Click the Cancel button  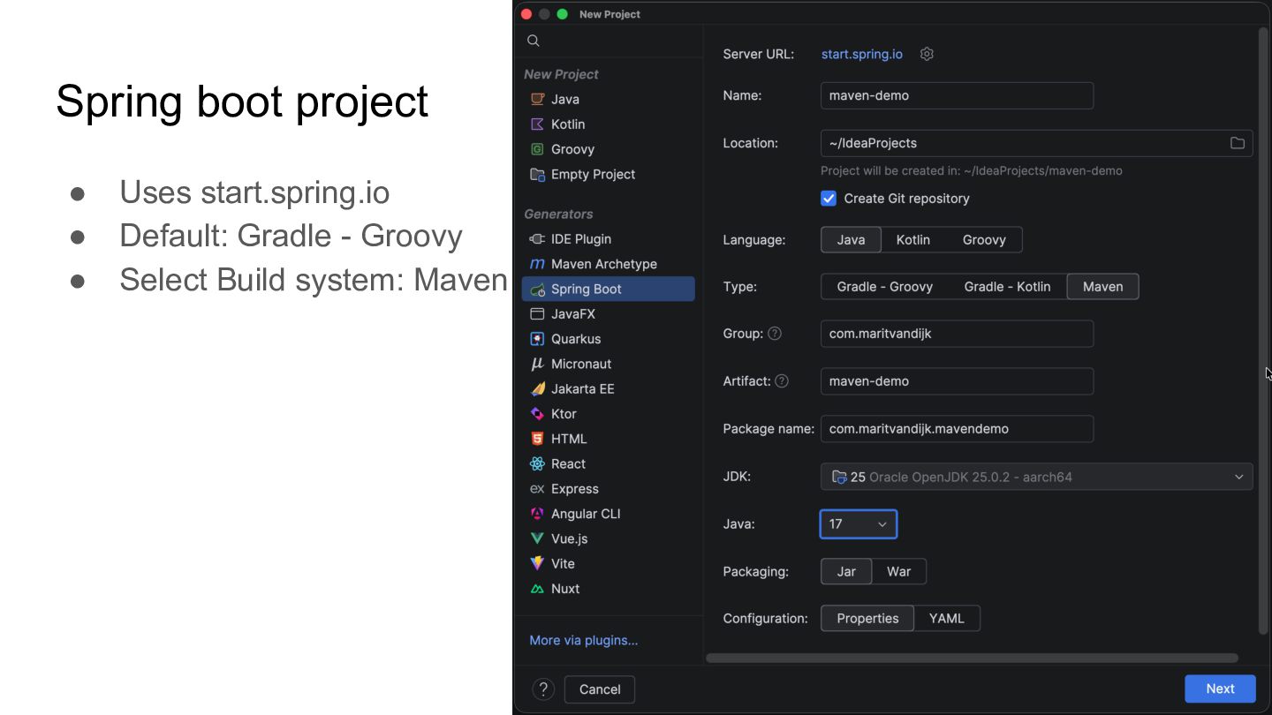600,689
